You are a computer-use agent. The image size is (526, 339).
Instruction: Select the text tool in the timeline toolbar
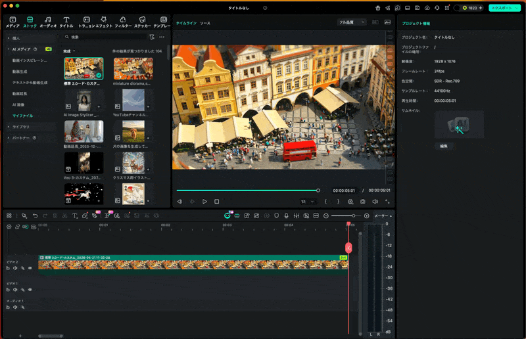coord(74,215)
